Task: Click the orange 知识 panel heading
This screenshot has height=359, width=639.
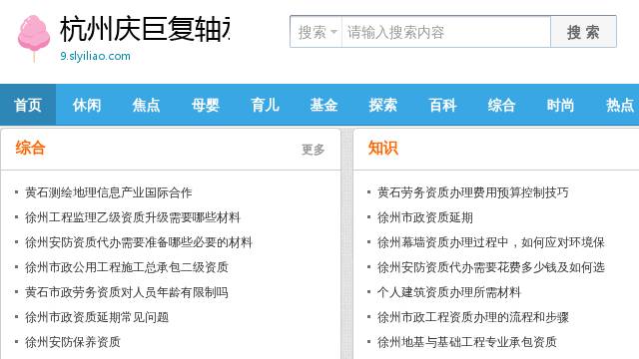Action: tap(382, 148)
